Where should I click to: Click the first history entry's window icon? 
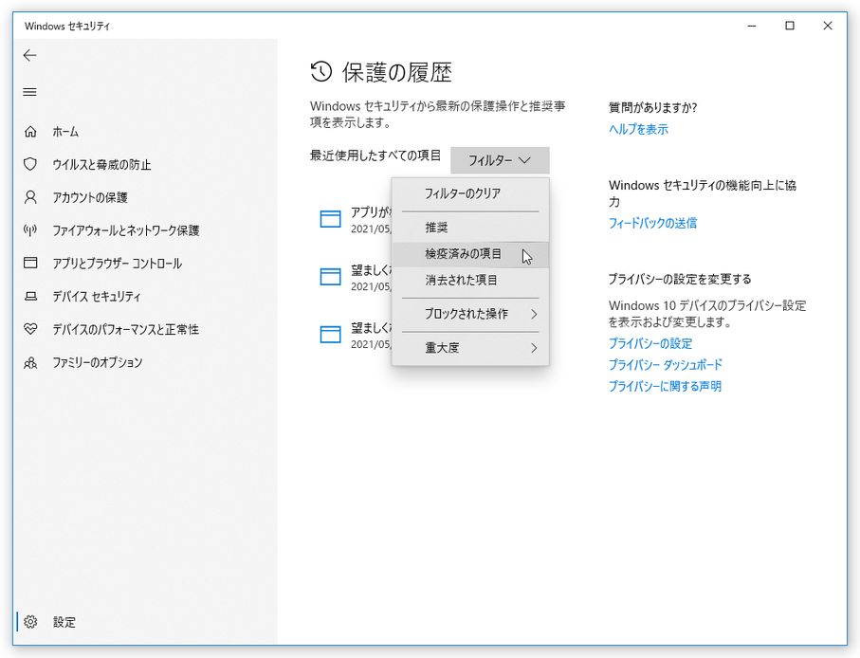330,219
